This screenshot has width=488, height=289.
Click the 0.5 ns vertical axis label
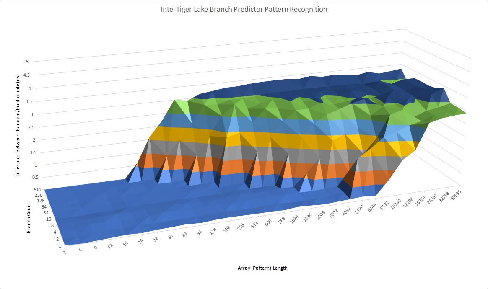coord(36,177)
